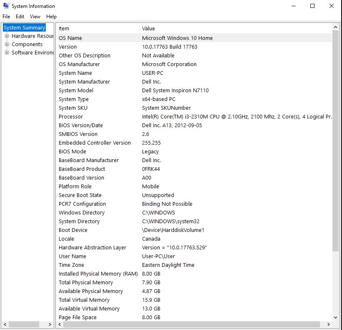Select the Components tree item
Image resolution: width=342 pixels, height=330 pixels.
[x=27, y=44]
